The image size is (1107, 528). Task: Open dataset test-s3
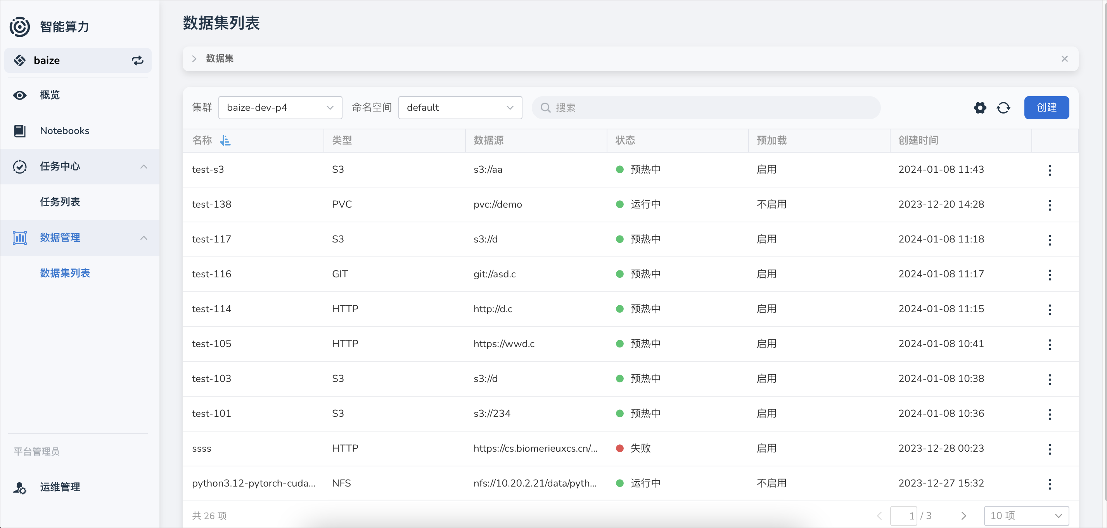point(208,170)
